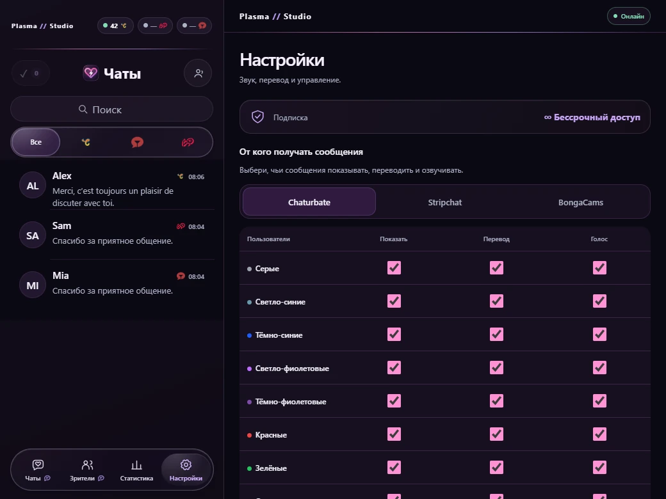Click the checkmark counter button showing 0
This screenshot has height=499, width=666.
[30, 74]
